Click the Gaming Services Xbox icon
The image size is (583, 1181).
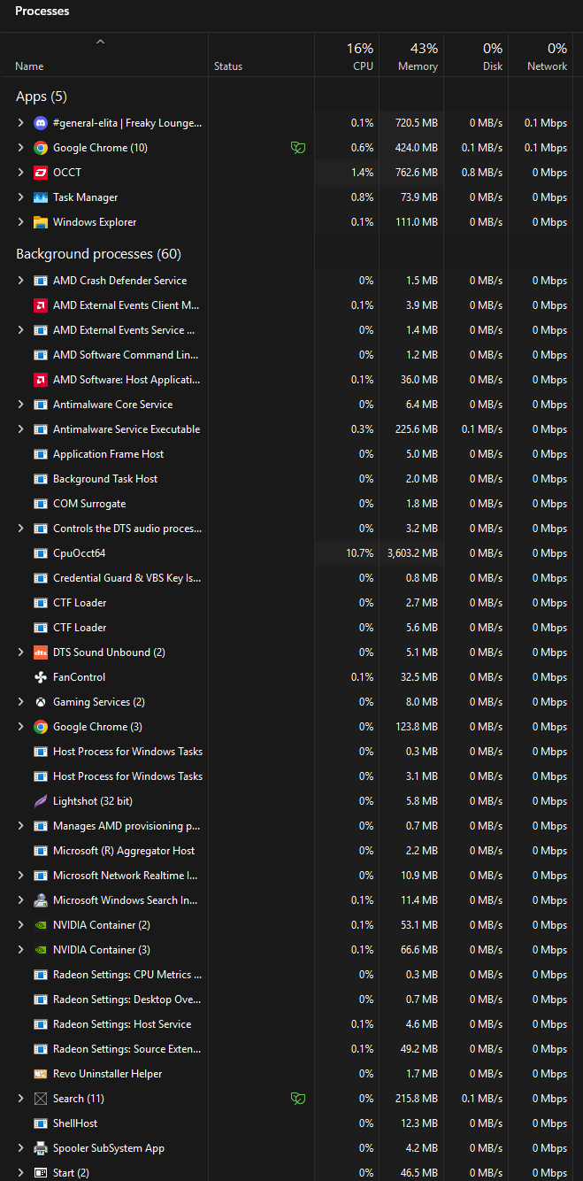point(41,702)
